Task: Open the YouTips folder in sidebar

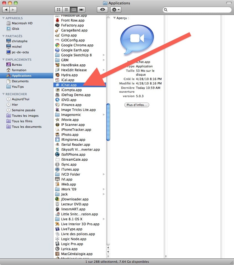Action: tap(18, 87)
